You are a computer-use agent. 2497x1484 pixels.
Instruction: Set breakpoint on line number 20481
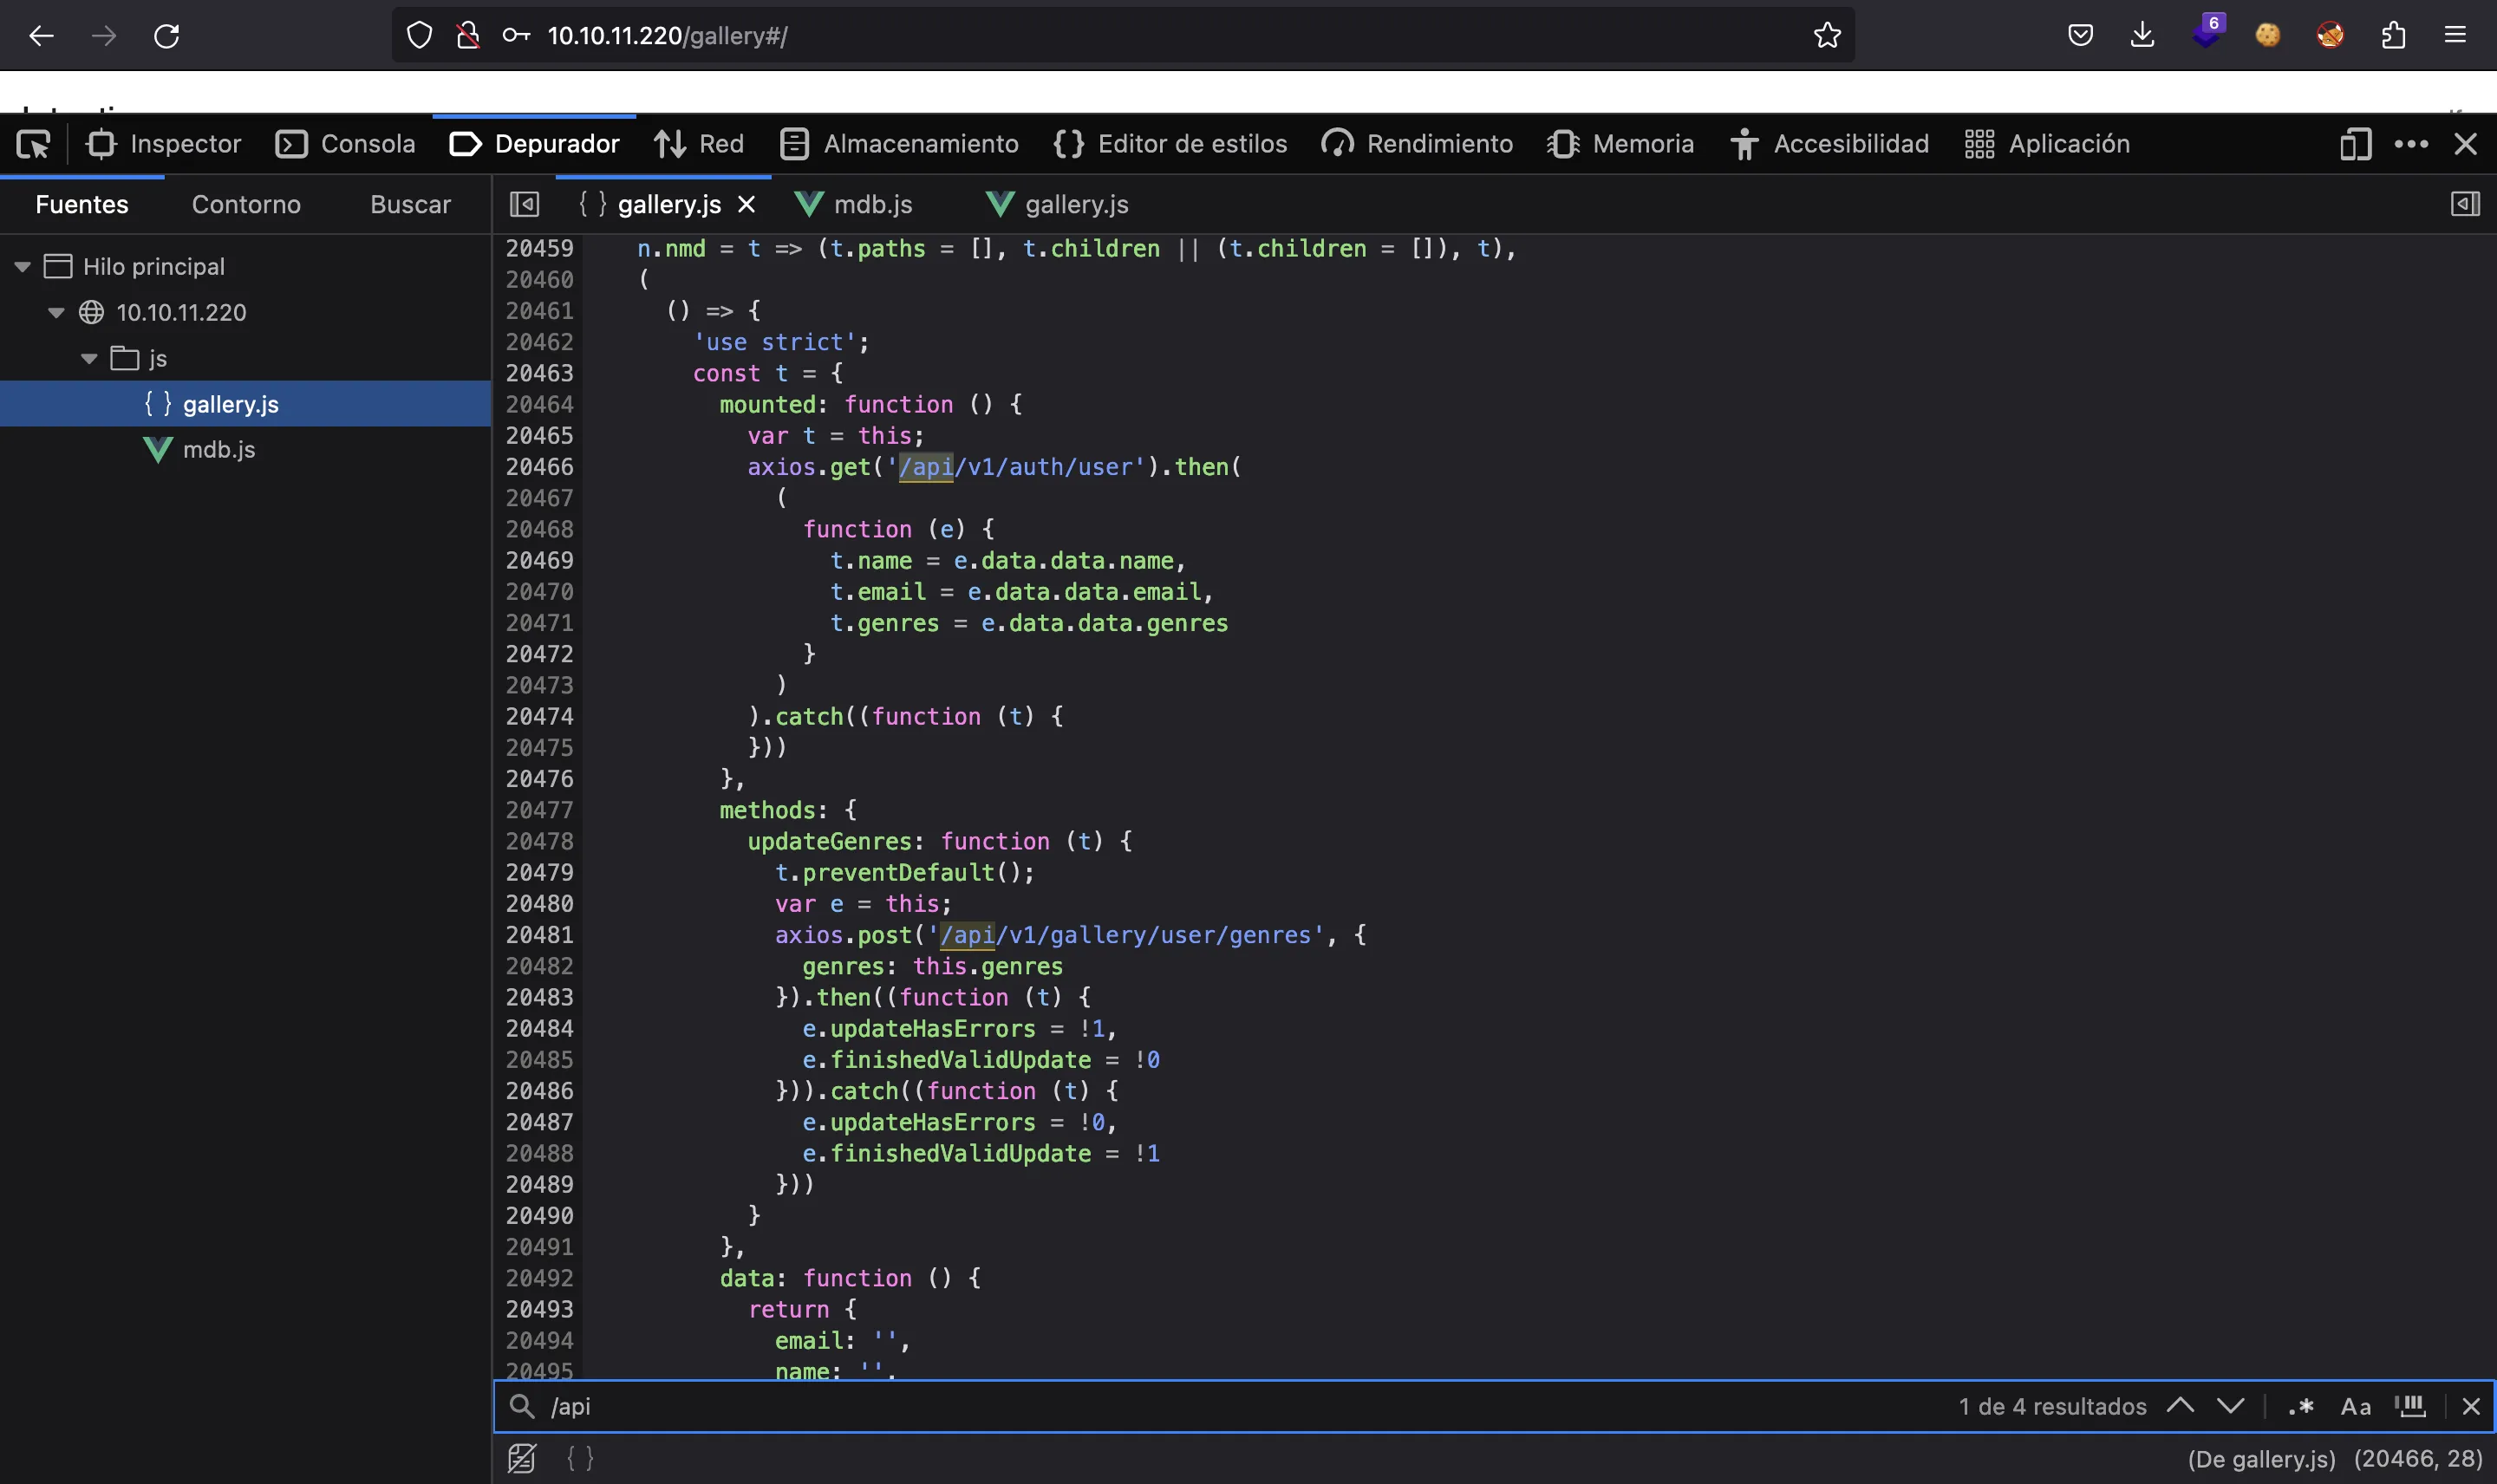[x=539, y=935]
